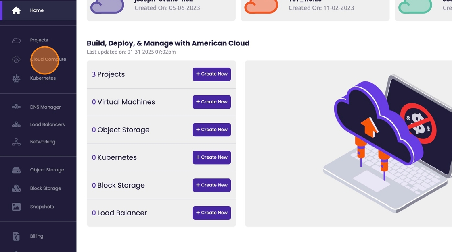Screen dimensions: 452x252
Task: Open the DNS Manager icon
Action: [16, 107]
